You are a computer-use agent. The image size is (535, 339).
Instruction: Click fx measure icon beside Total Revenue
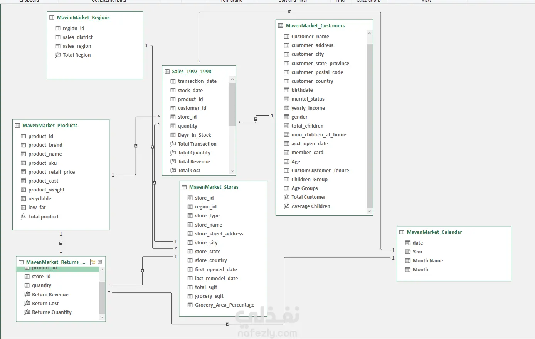(x=173, y=161)
